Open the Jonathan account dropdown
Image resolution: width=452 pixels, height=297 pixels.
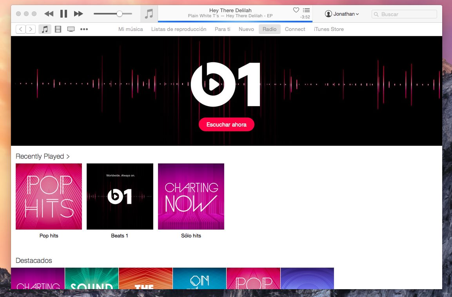(x=342, y=14)
